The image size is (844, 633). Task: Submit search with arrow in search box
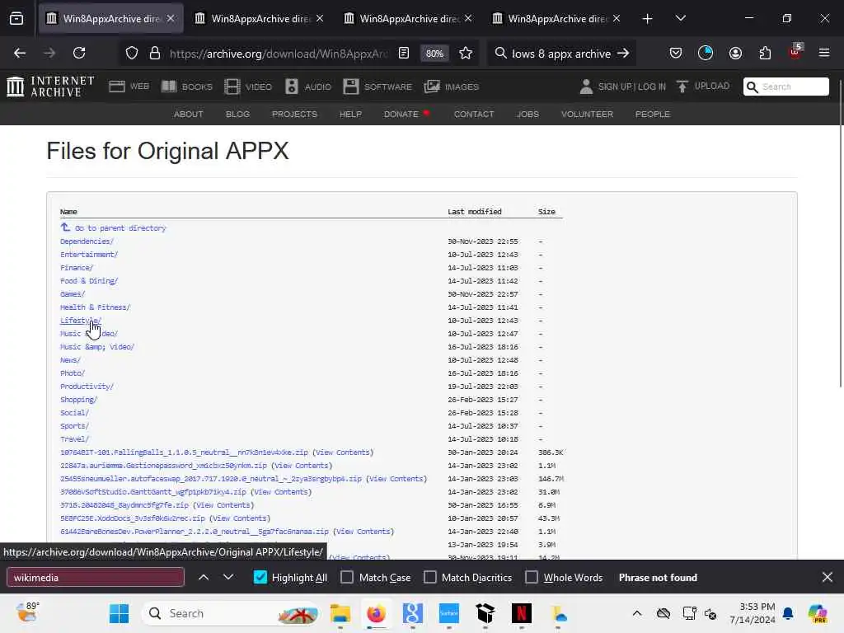pyautogui.click(x=623, y=54)
